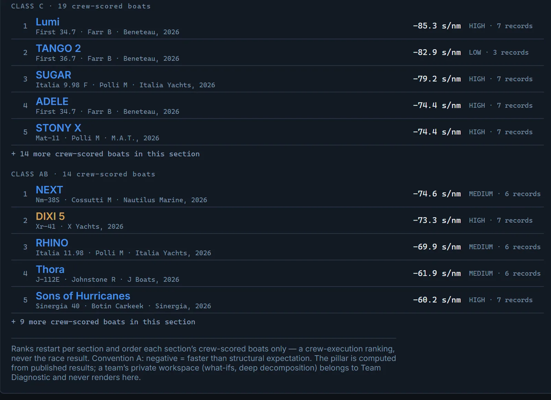The height and width of the screenshot is (400, 551).
Task: Click the 'CLASS AB · 14 crew-scored boats' heading
Action: [83, 174]
